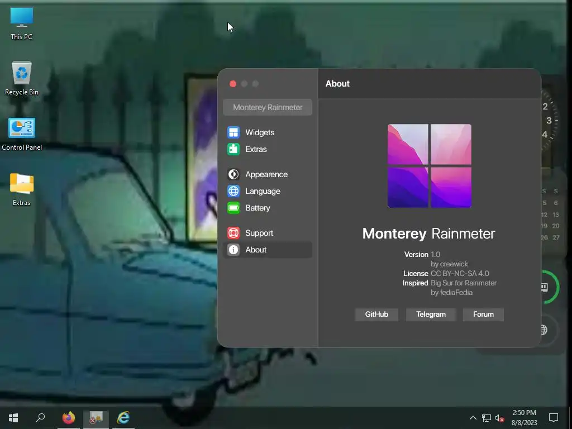
Task: Click the Appearence half-circle icon
Action: tap(233, 174)
